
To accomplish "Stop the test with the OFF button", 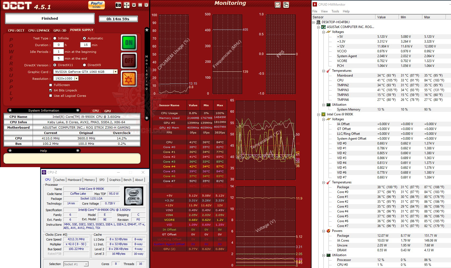I will click(x=129, y=61).
